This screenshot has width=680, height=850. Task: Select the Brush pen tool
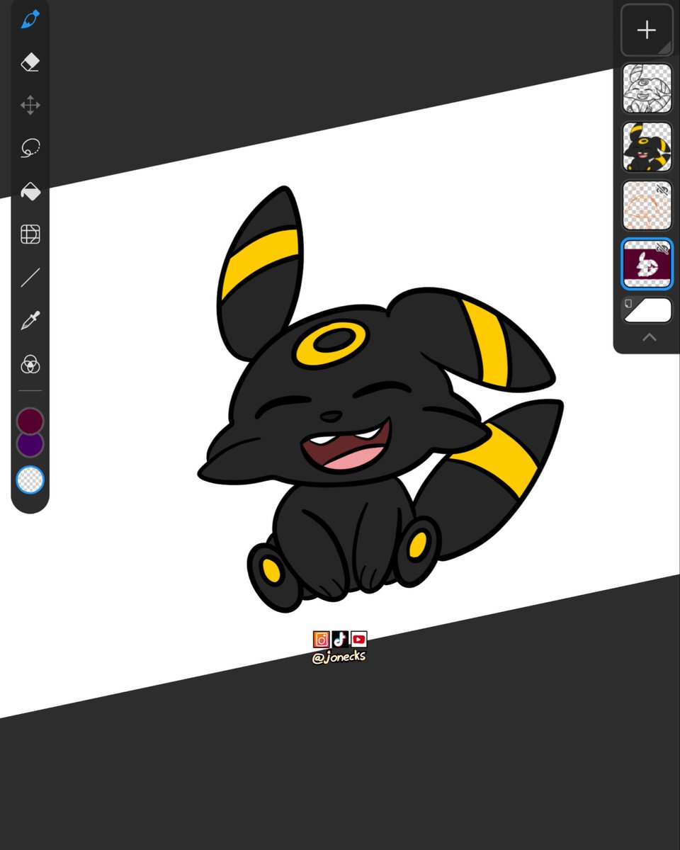(30, 20)
